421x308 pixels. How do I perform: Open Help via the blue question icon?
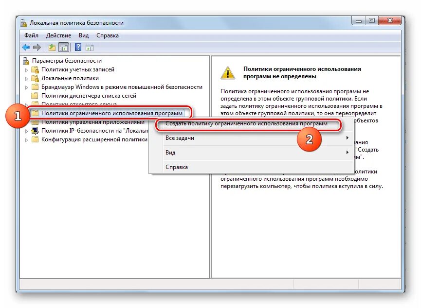(78, 48)
